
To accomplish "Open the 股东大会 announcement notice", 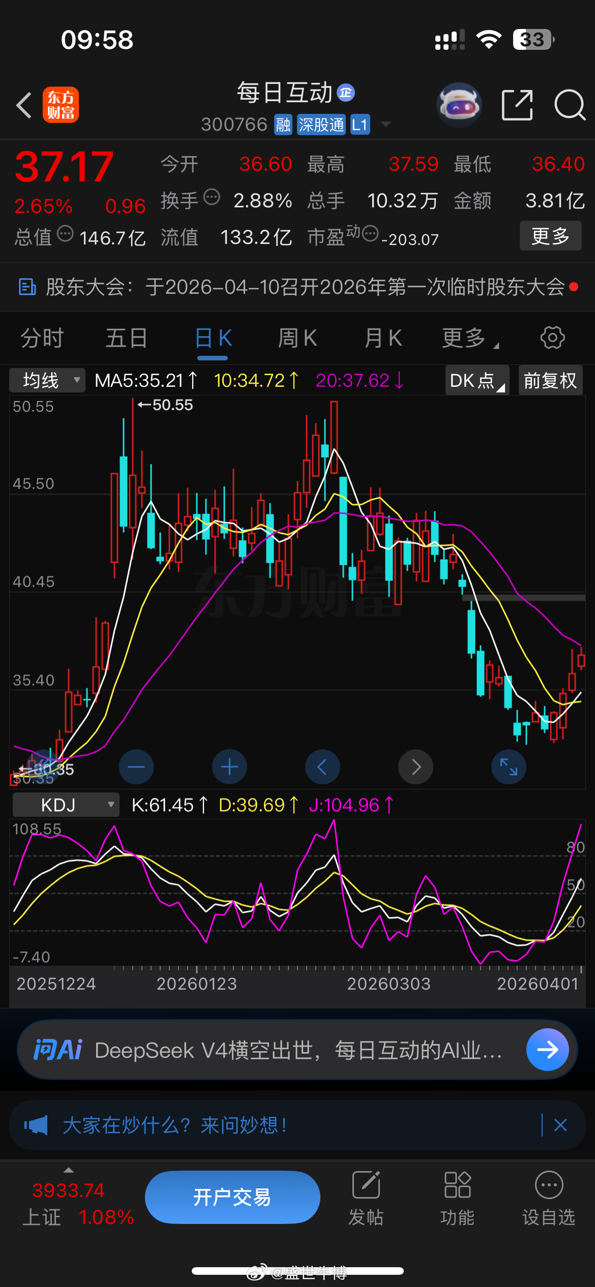I will click(x=297, y=287).
